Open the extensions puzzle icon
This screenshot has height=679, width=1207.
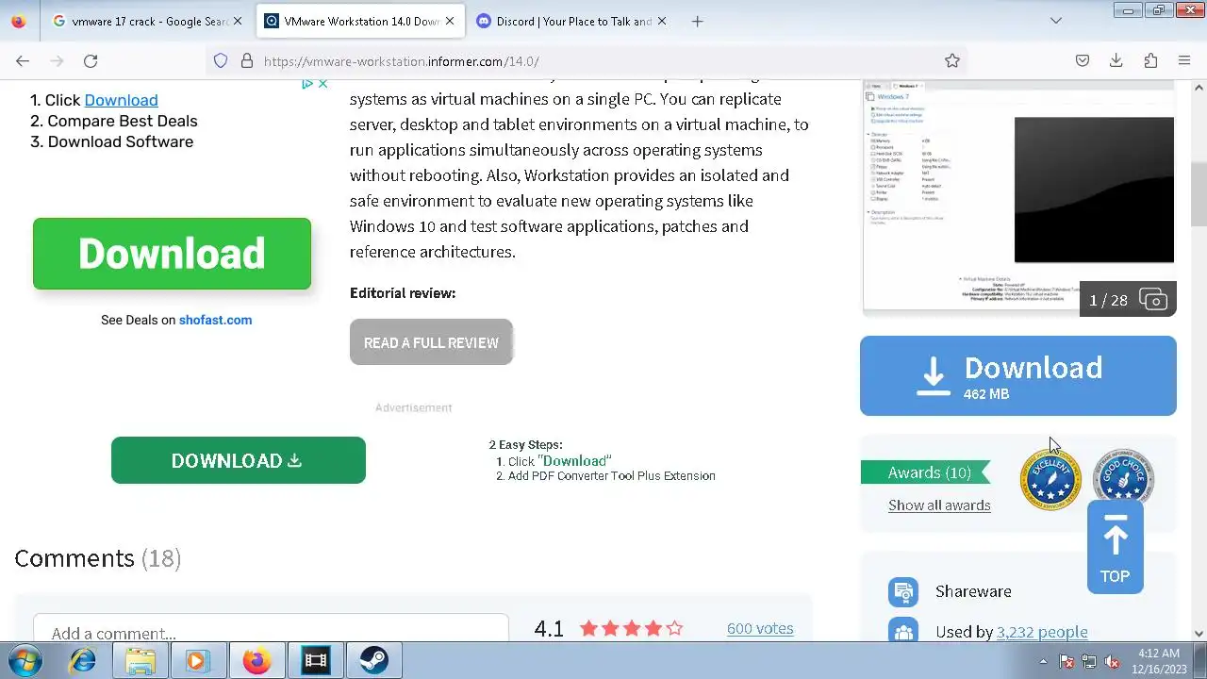1150,60
